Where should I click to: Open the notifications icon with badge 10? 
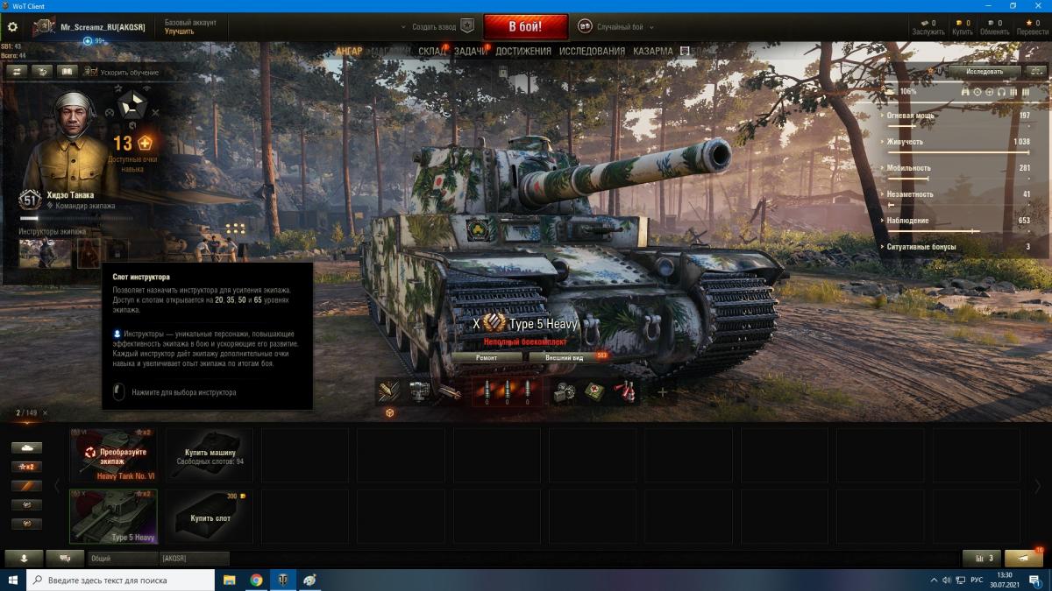click(x=1023, y=558)
